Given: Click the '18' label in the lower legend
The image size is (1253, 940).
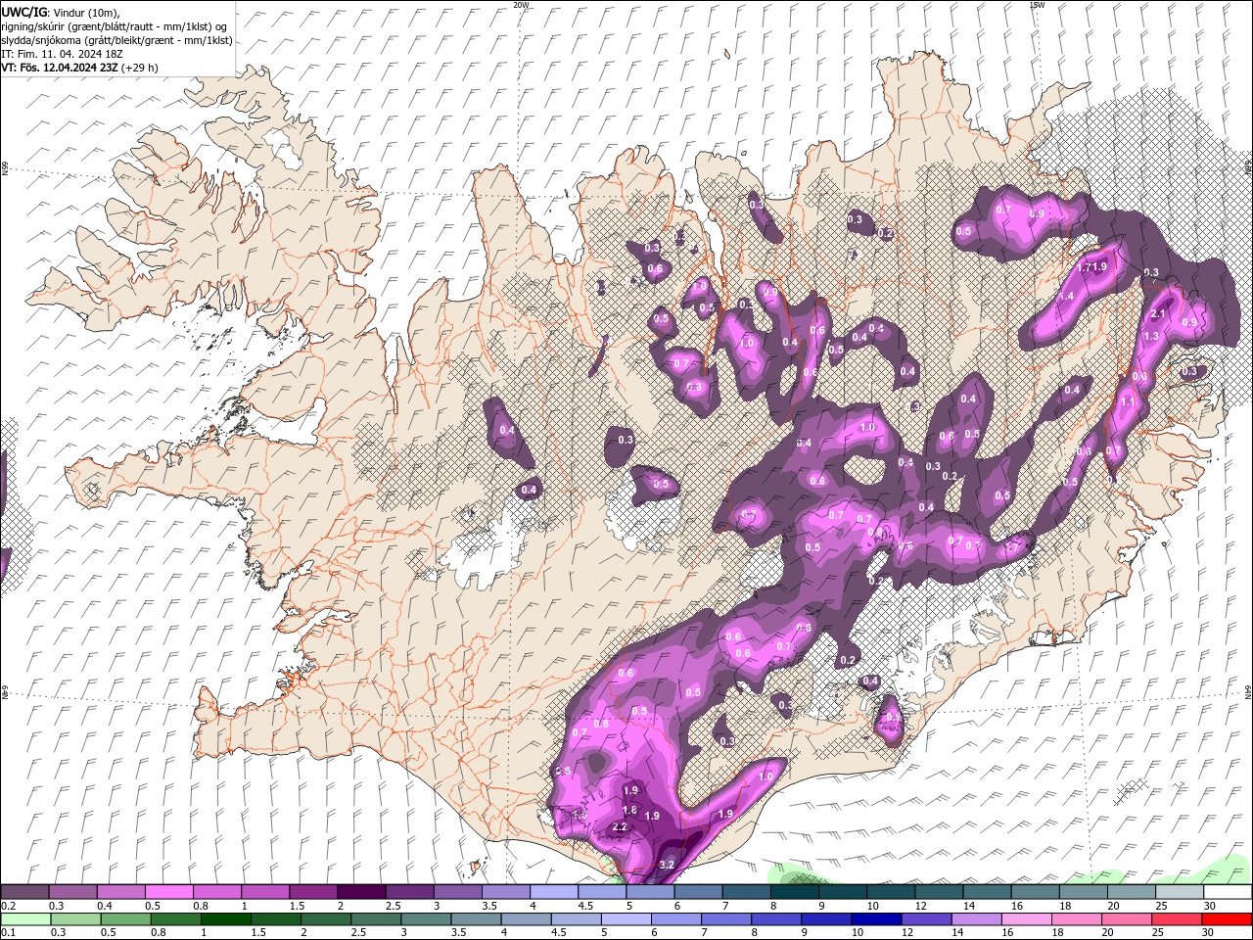Looking at the screenshot, I should tap(1060, 933).
